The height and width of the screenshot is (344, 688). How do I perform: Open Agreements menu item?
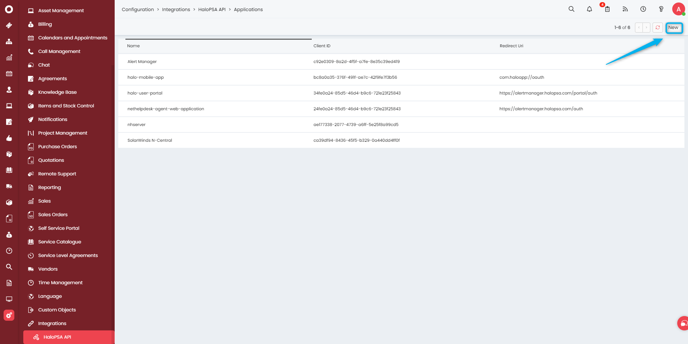click(52, 79)
